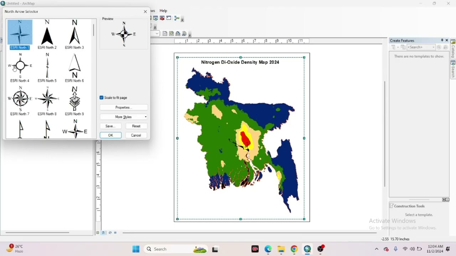Screen dimensions: 456x256
Task: Show hidden system tray icons
Action: 377,249
